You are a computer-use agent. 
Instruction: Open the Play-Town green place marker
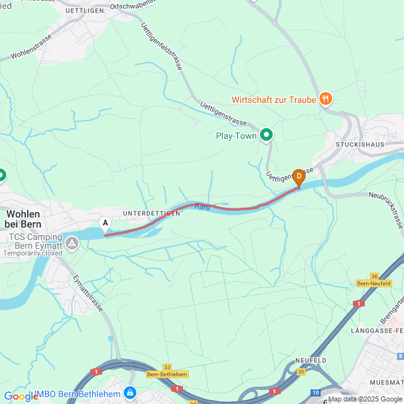pos(266,135)
